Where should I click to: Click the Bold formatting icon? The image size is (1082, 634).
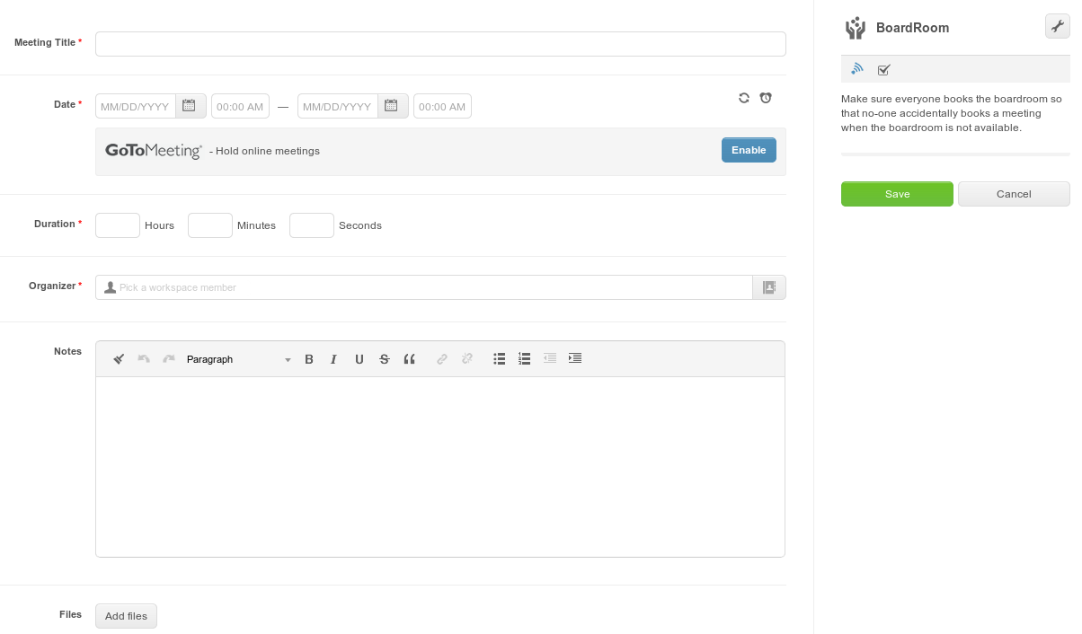[309, 359]
